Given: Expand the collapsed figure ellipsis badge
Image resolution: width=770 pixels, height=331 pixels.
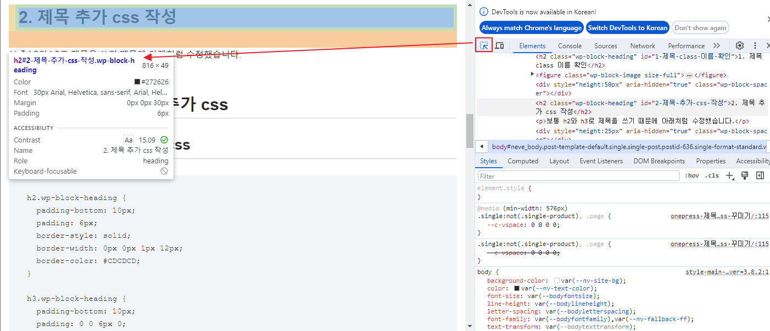Looking at the screenshot, I should [689, 75].
